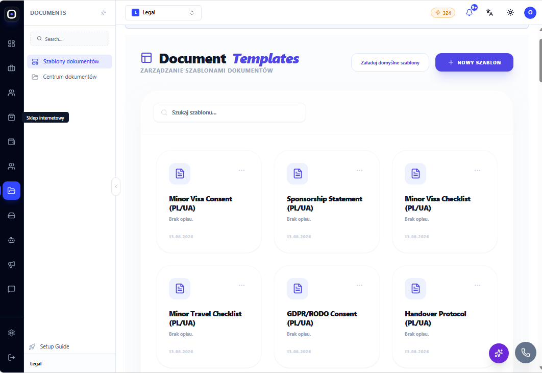Collapse the Documents side panel chevron
The image size is (542, 373).
click(116, 186)
